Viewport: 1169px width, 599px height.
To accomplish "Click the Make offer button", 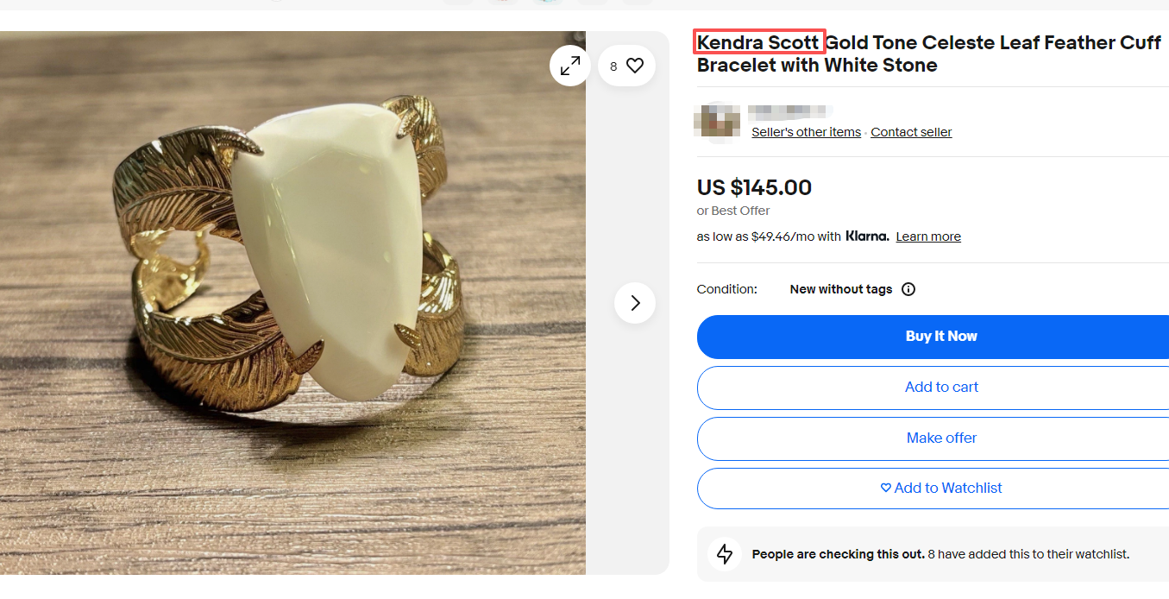I will click(940, 438).
